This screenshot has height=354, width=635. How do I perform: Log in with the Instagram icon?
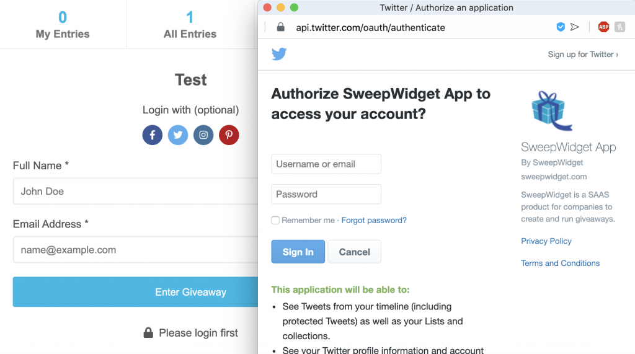(203, 135)
